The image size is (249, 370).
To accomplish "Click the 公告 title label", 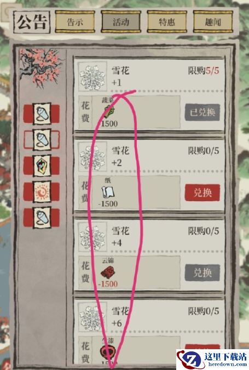I will click(32, 22).
